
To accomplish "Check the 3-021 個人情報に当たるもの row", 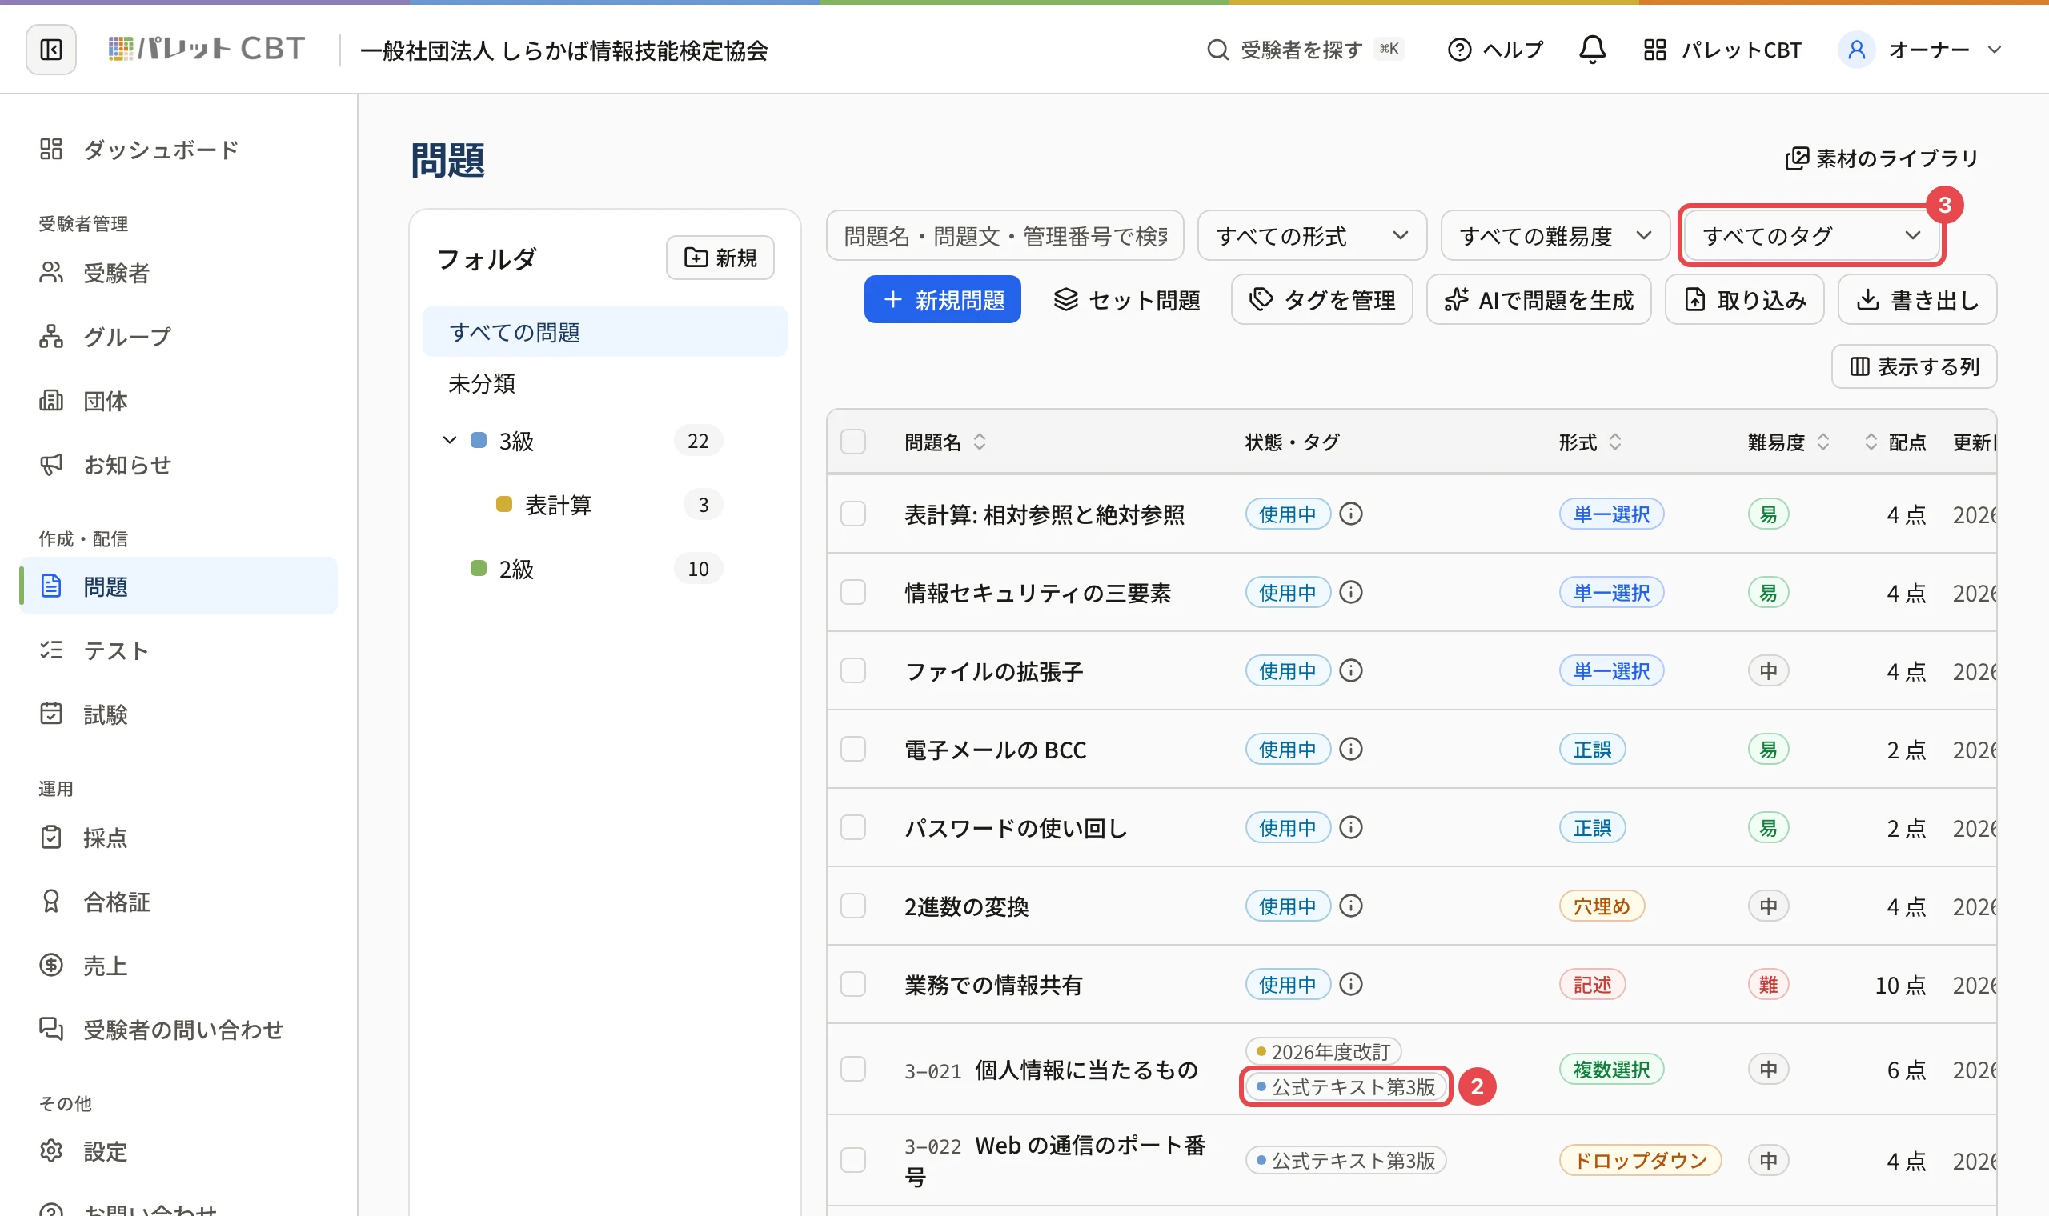I will click(853, 1070).
